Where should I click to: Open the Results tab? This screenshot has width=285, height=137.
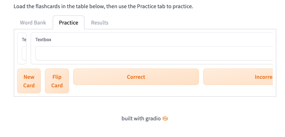tap(100, 23)
